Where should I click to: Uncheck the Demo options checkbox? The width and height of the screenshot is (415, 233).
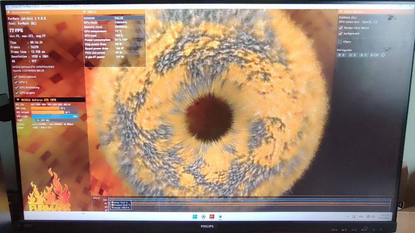tap(15, 77)
